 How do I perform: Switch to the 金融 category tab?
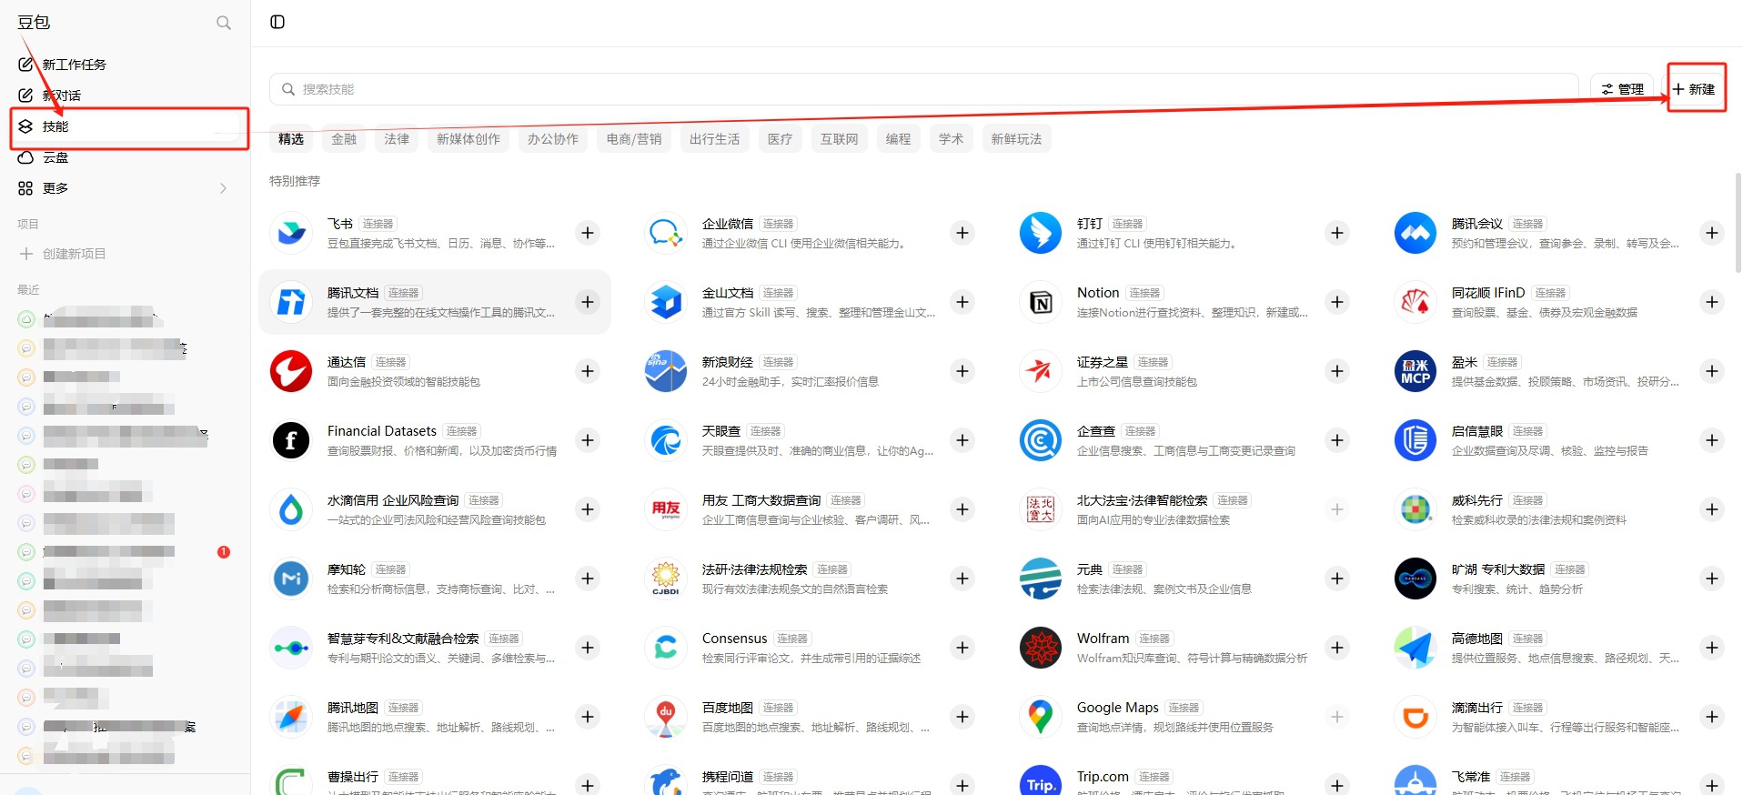344,139
